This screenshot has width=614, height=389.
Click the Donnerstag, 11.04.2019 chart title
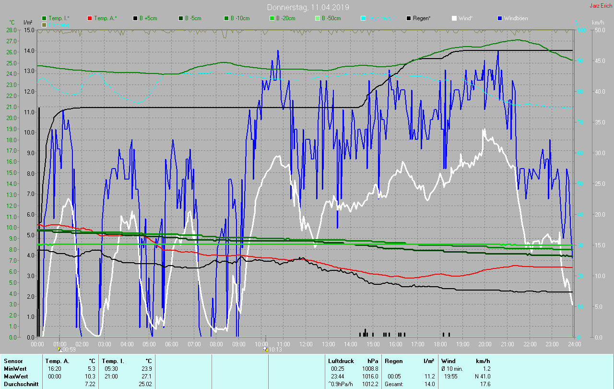tap(308, 7)
